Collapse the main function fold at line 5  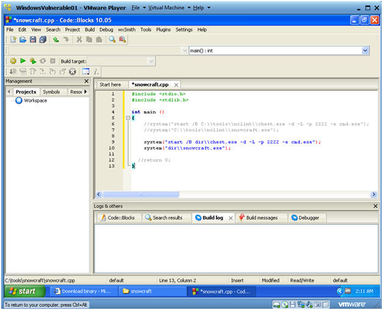(128, 118)
